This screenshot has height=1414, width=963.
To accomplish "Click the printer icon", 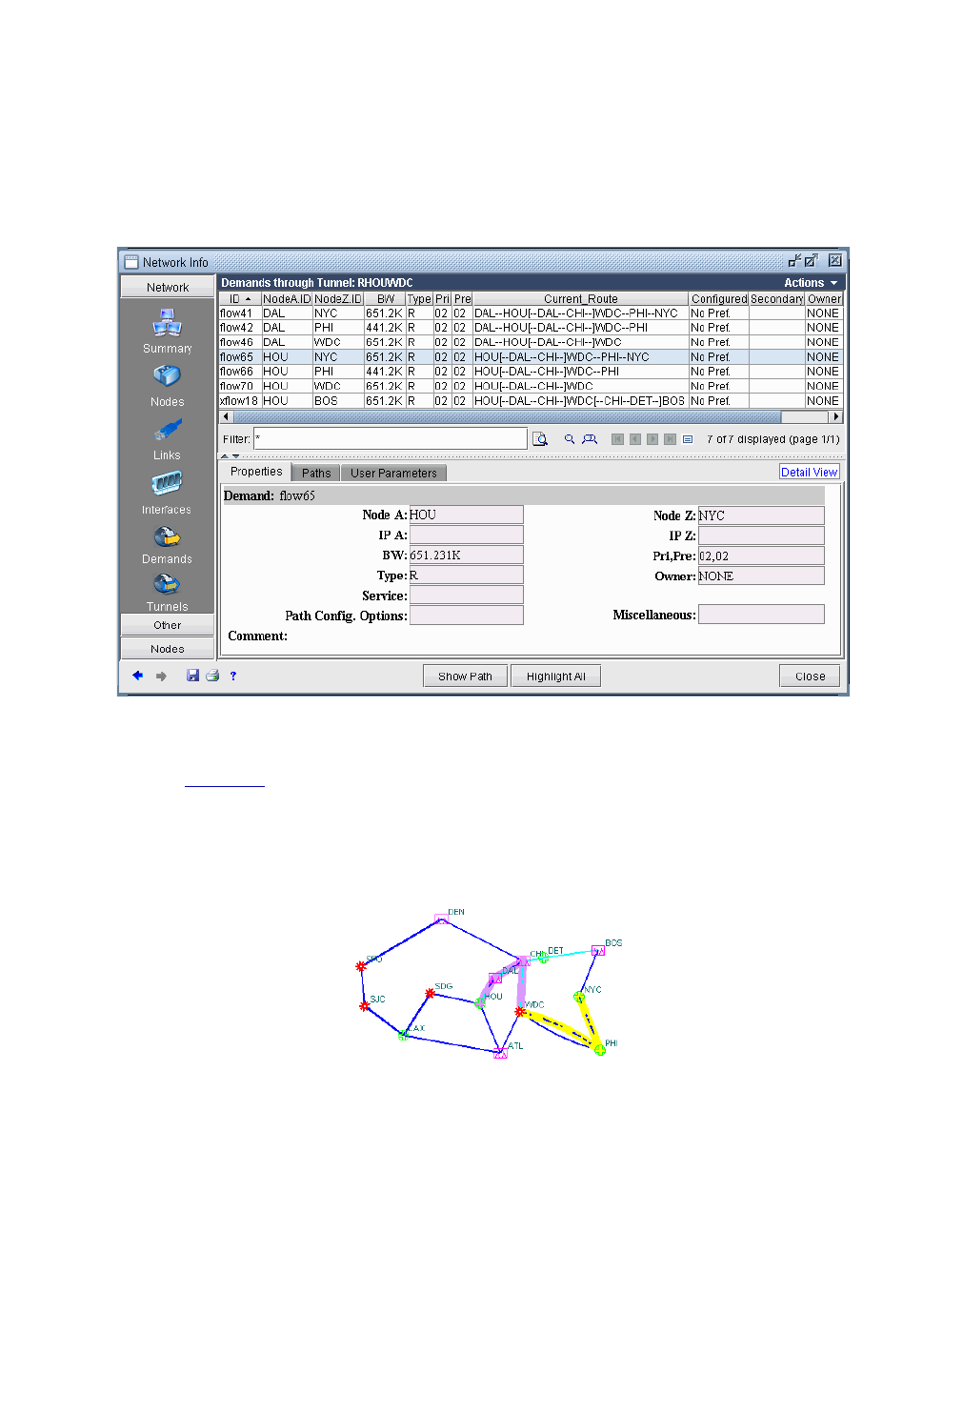I will (x=212, y=676).
